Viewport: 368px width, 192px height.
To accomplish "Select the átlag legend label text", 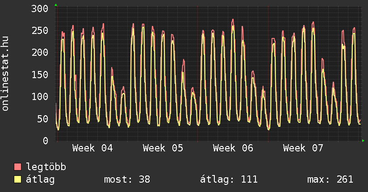I will pyautogui.click(x=40, y=179).
